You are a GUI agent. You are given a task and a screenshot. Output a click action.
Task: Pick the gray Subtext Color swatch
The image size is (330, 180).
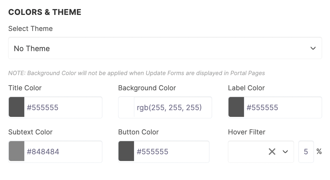pyautogui.click(x=17, y=152)
